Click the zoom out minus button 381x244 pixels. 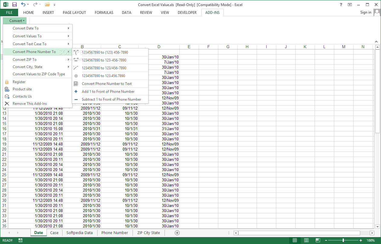pos(326,240)
